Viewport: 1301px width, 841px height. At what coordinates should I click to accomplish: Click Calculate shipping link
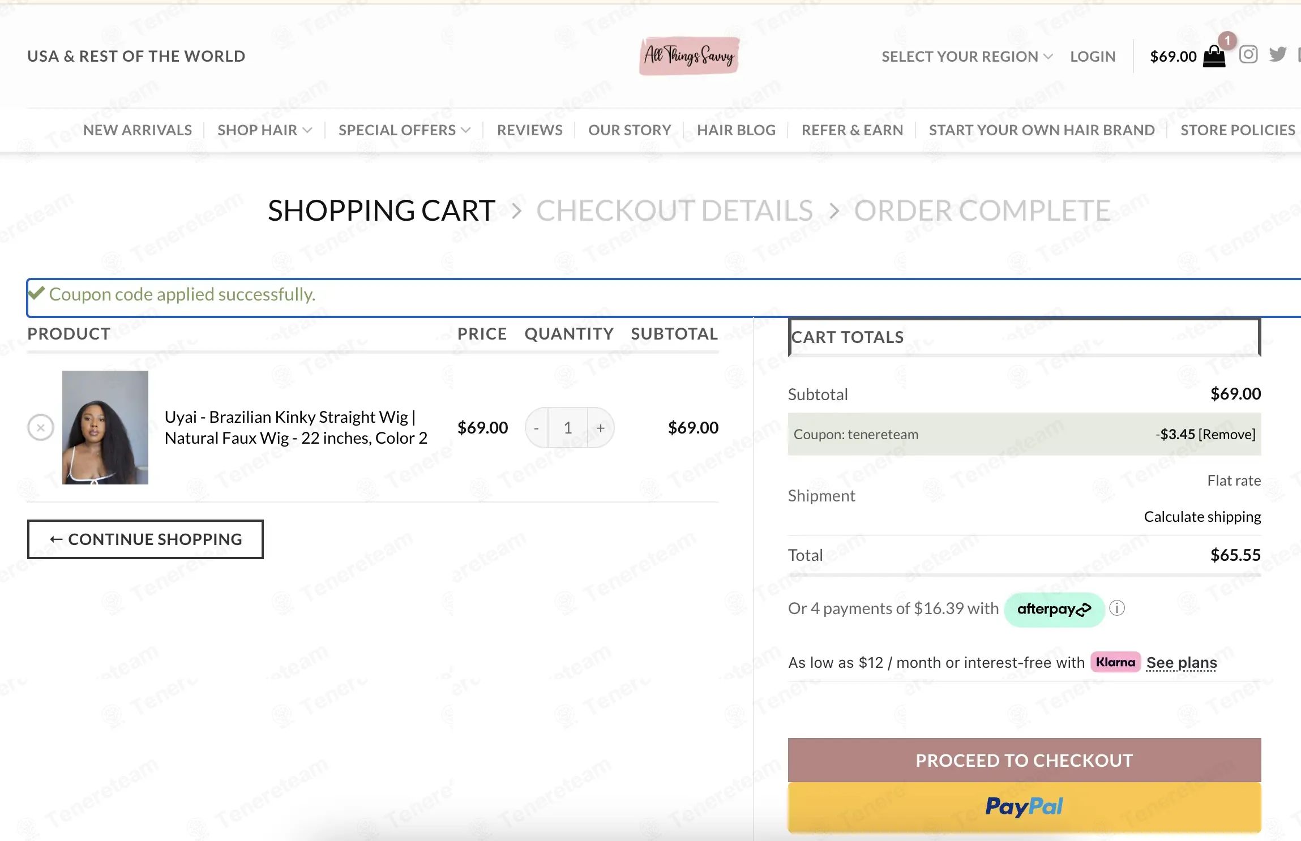[1202, 517]
